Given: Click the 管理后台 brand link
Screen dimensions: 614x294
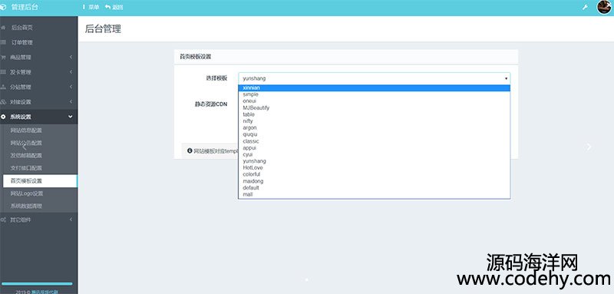Looking at the screenshot, I should tap(25, 7).
